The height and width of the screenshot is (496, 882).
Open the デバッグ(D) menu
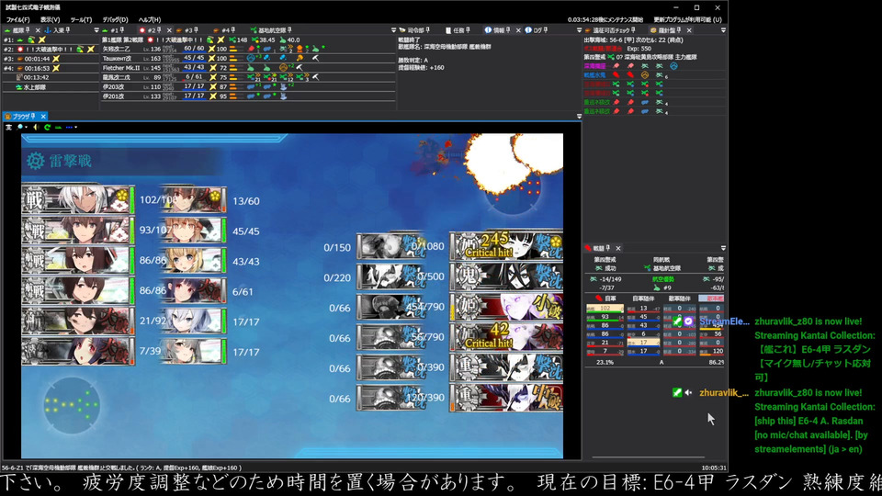[115, 19]
